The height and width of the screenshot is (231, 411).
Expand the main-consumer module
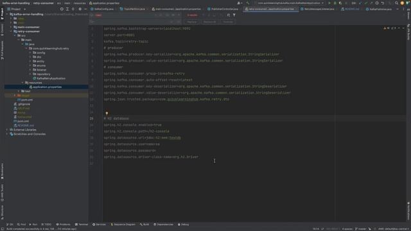click(11, 27)
